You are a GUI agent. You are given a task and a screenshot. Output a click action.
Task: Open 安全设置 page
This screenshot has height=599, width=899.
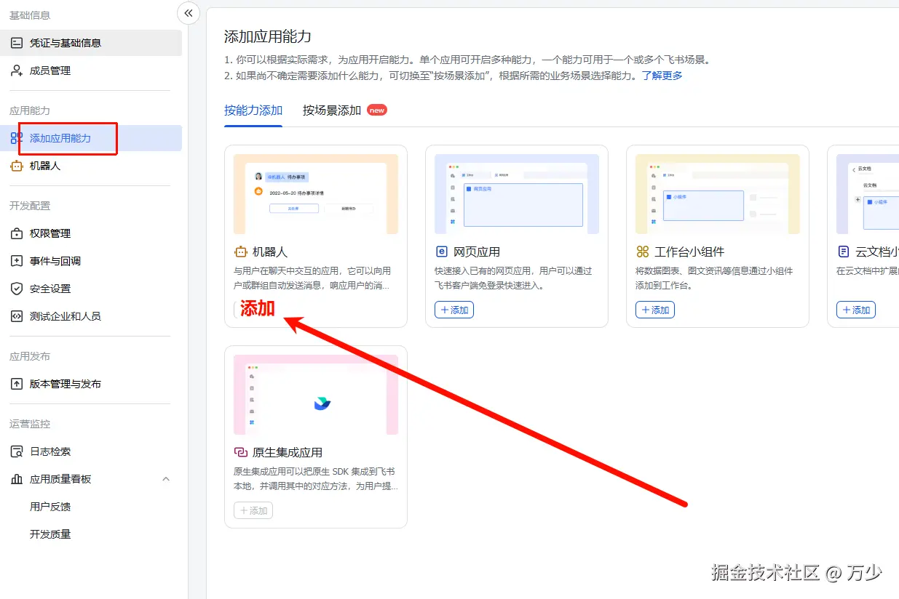[91, 289]
